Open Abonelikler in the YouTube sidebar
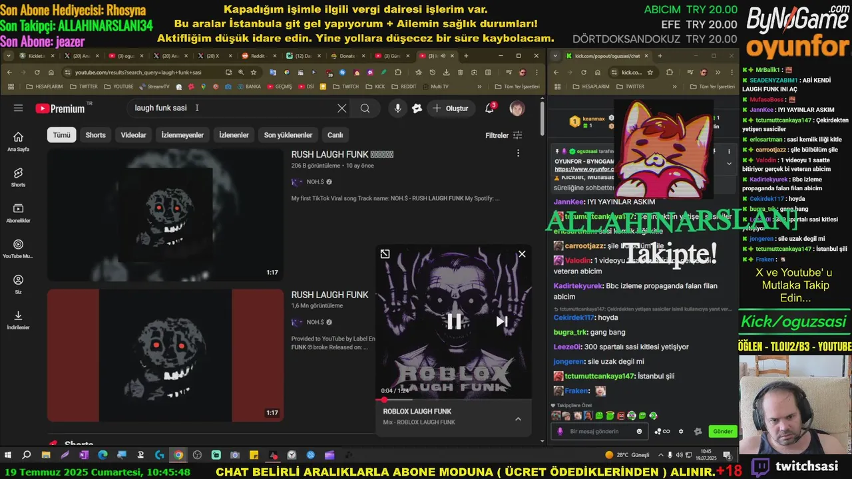Viewport: 852px width, 479px height. [18, 213]
